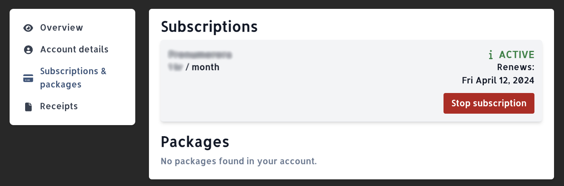Click the renewal date Fri April 12, 2024
564x186 pixels.
498,80
